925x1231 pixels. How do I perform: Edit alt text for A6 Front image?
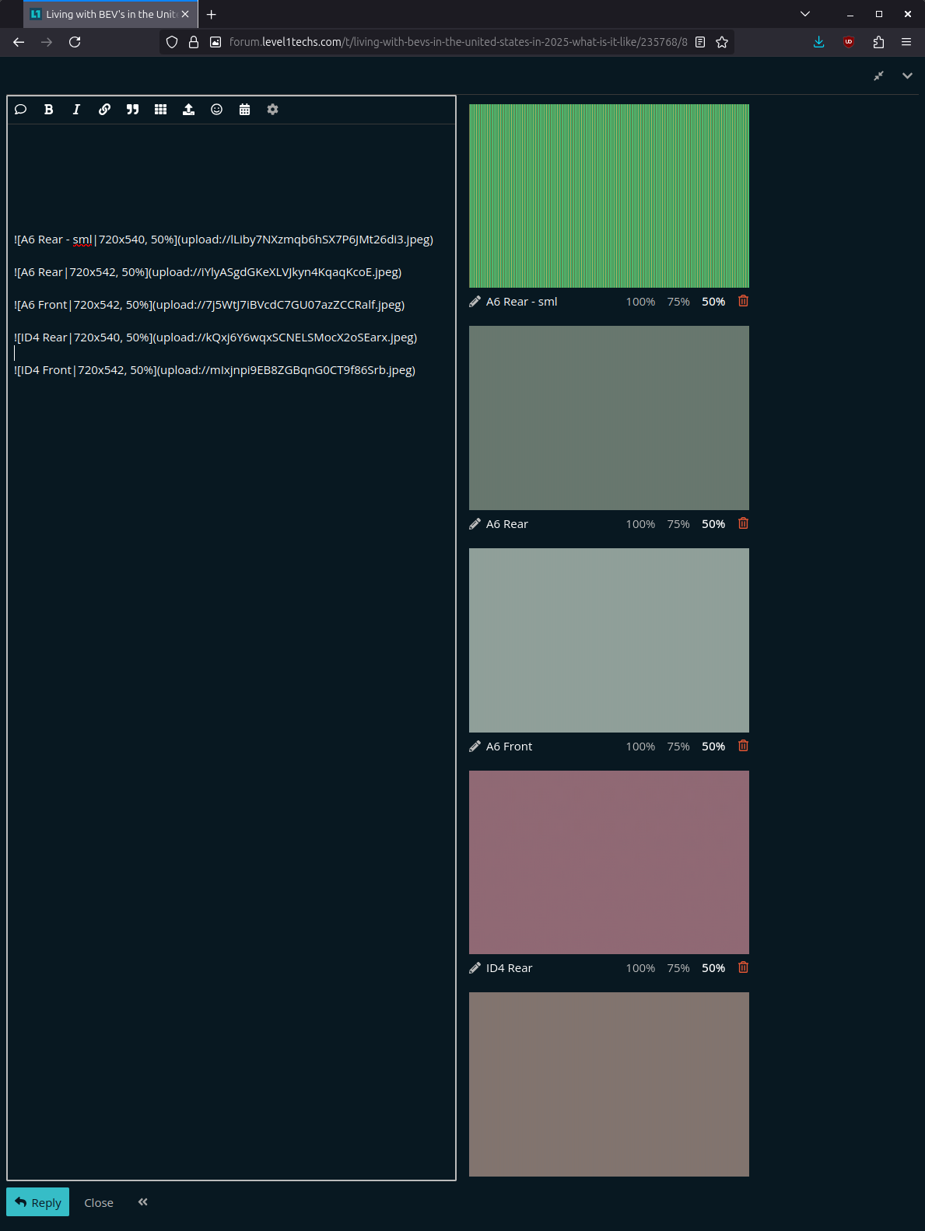point(475,747)
